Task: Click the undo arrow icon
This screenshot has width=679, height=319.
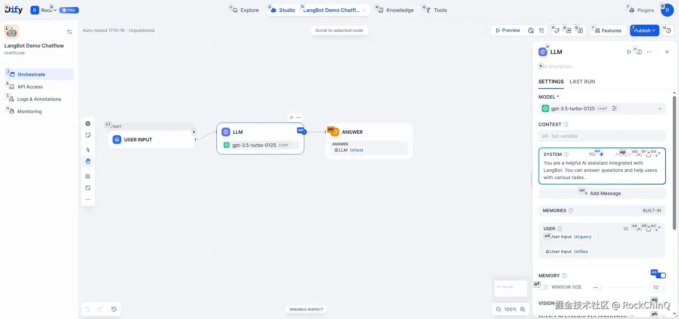Action: 88,309
